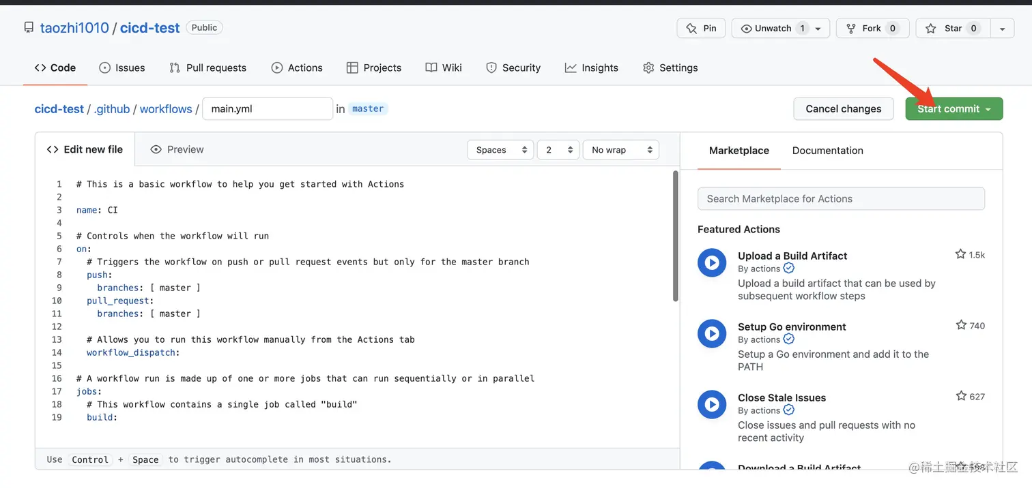Open the Start commit dropdown

(x=954, y=108)
